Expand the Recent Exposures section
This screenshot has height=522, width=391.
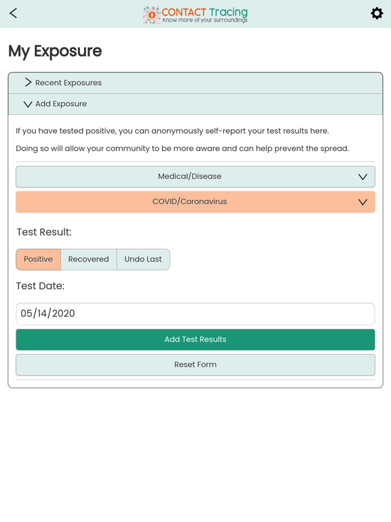tap(195, 83)
